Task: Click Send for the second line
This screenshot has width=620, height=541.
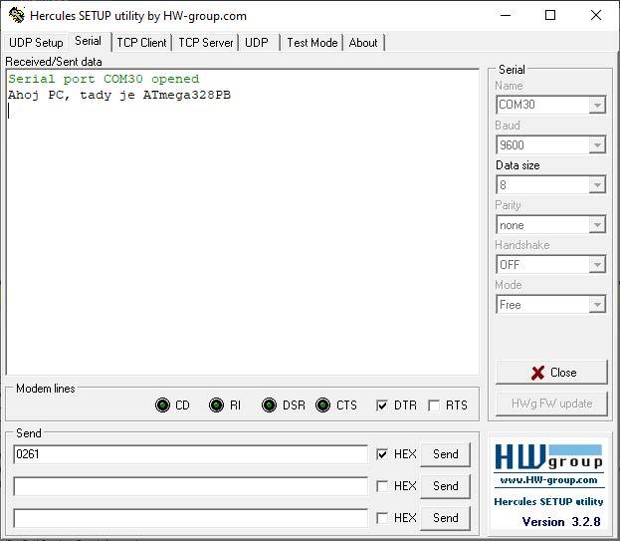Action: click(445, 486)
